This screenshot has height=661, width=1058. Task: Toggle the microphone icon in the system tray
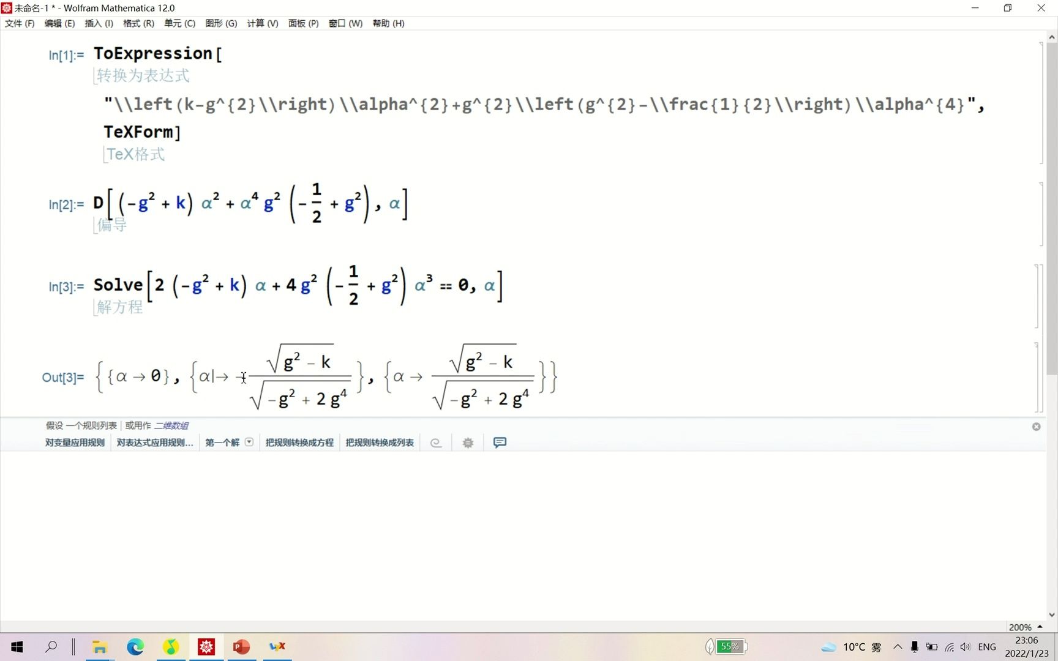coord(914,646)
